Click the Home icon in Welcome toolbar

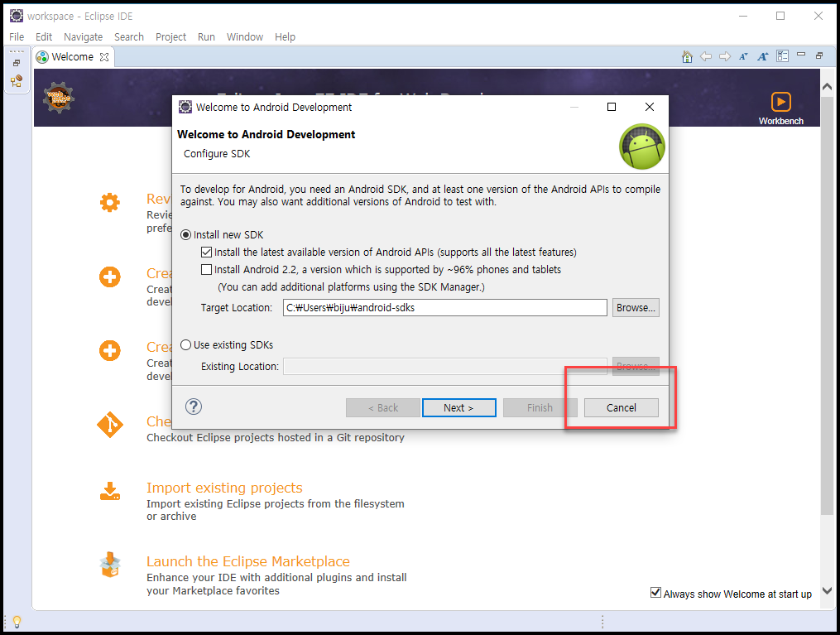[687, 56]
